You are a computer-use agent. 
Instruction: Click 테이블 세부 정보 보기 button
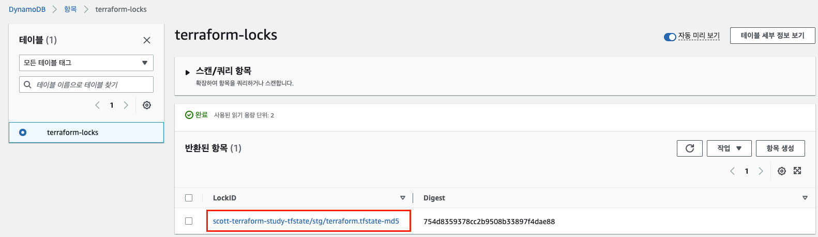pos(772,36)
